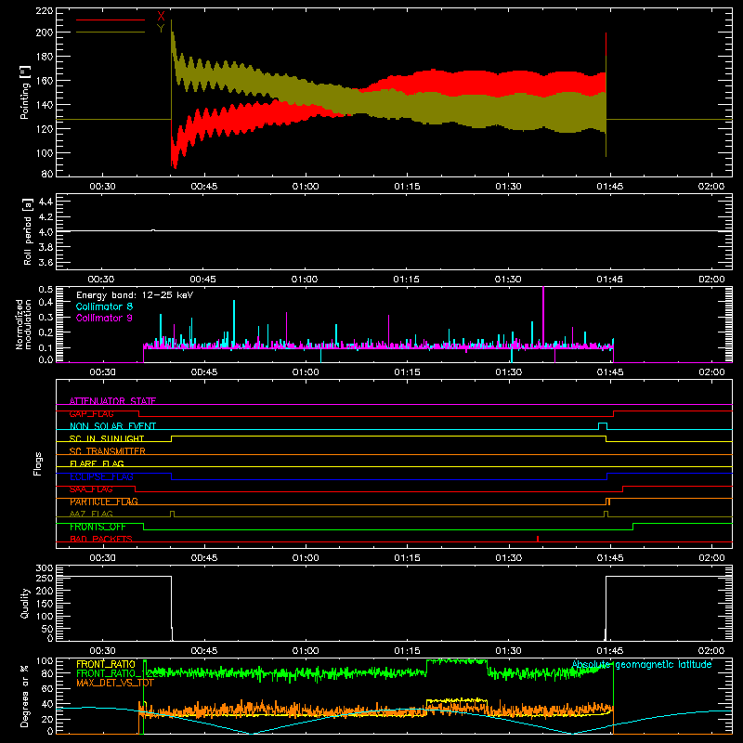This screenshot has width=743, height=743.
Task: Click the ATTENUATOR_STATE flag label
Action: coord(112,401)
